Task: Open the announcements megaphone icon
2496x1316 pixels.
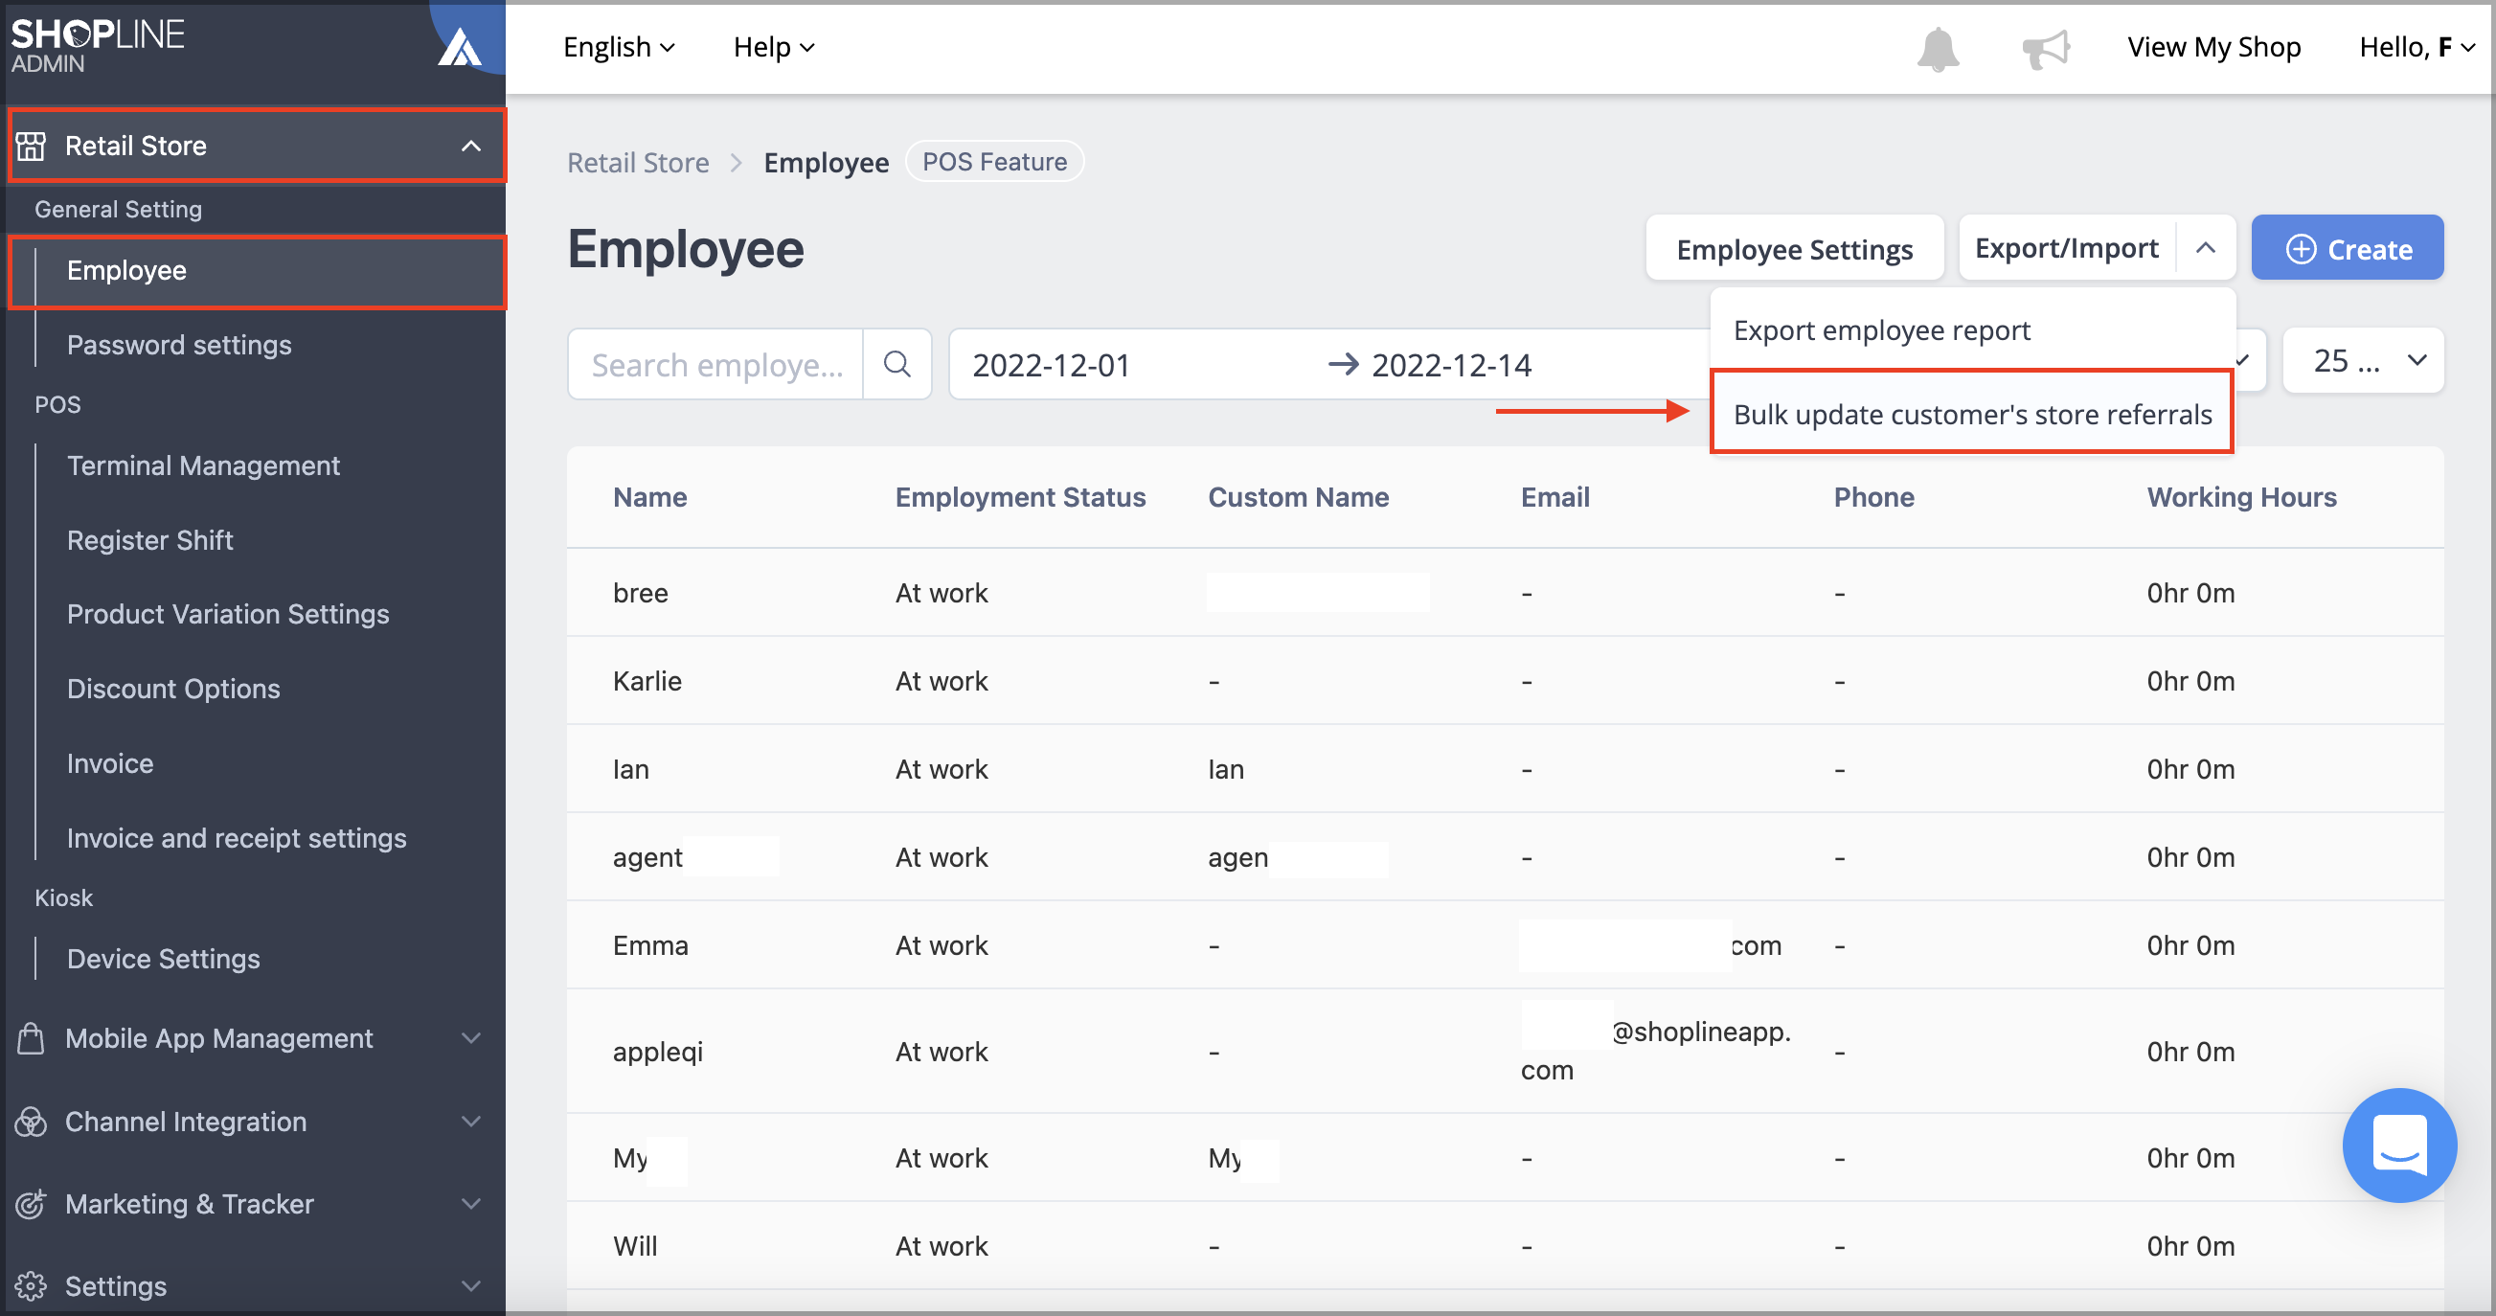Action: (2046, 49)
